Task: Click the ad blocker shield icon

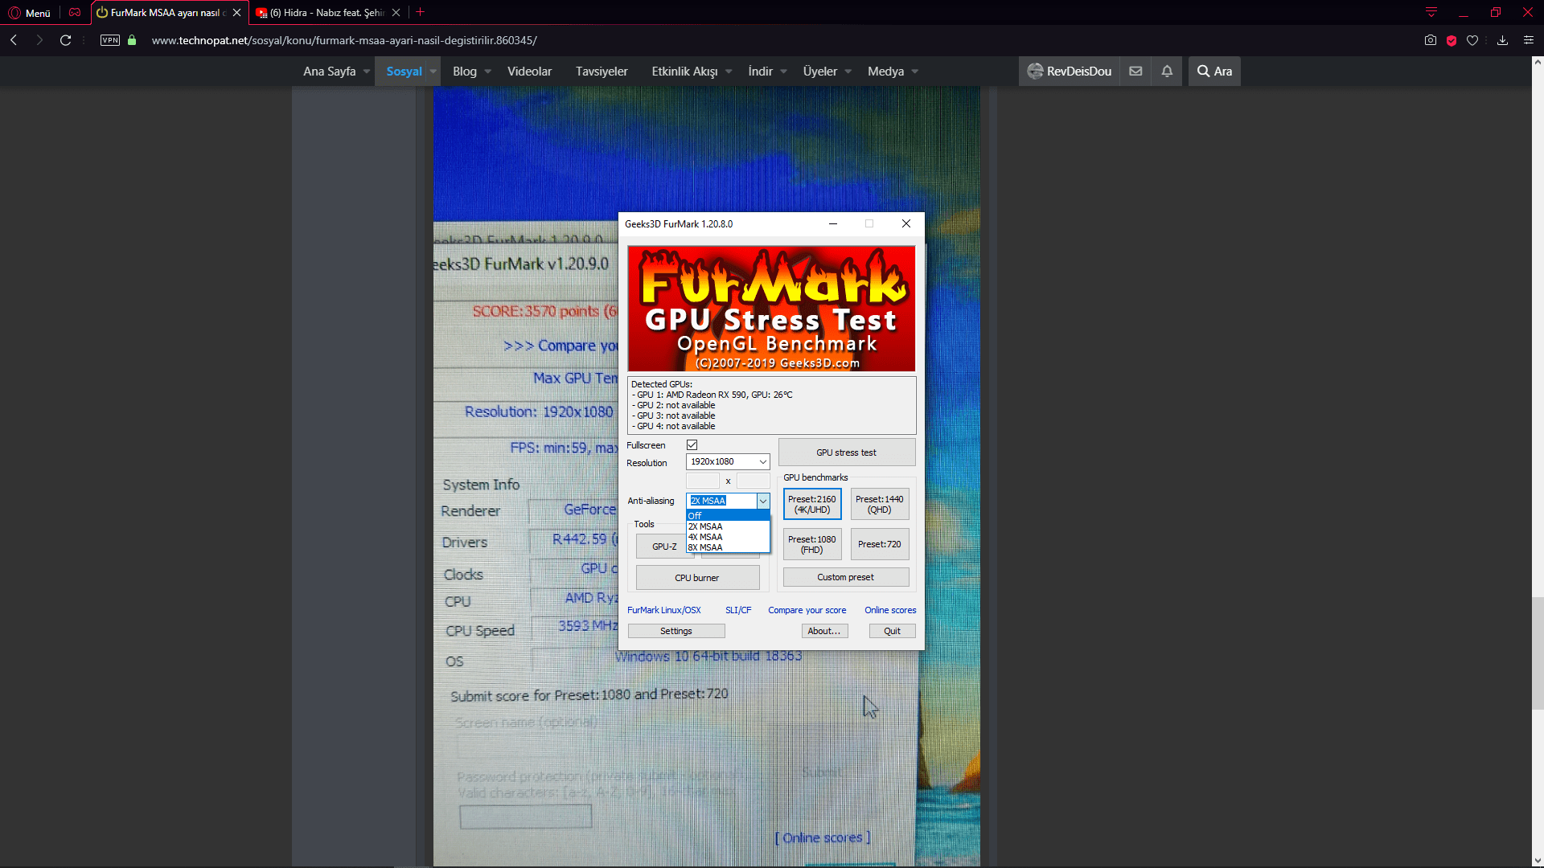Action: pyautogui.click(x=1452, y=40)
